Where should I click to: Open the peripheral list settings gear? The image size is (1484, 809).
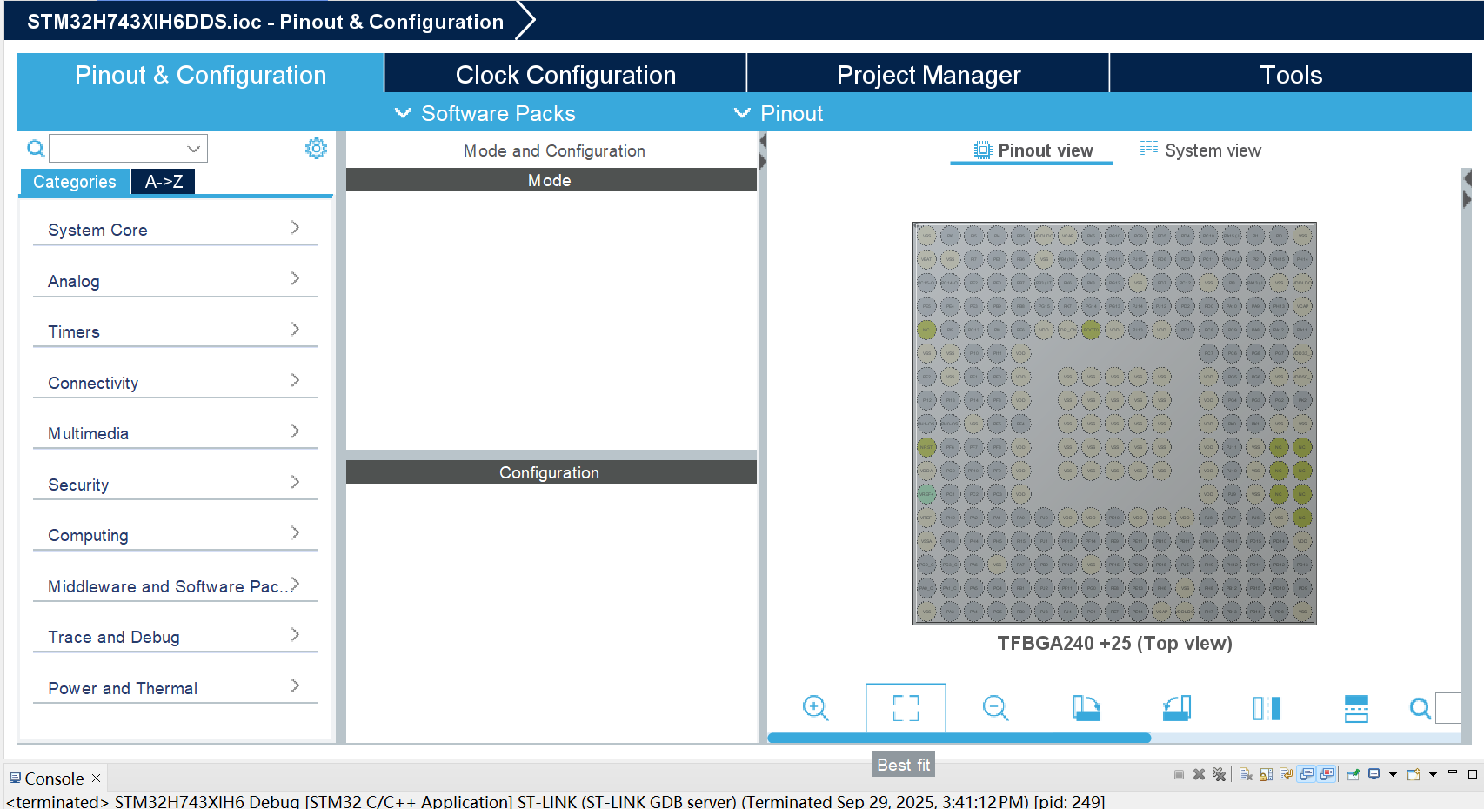[316, 149]
